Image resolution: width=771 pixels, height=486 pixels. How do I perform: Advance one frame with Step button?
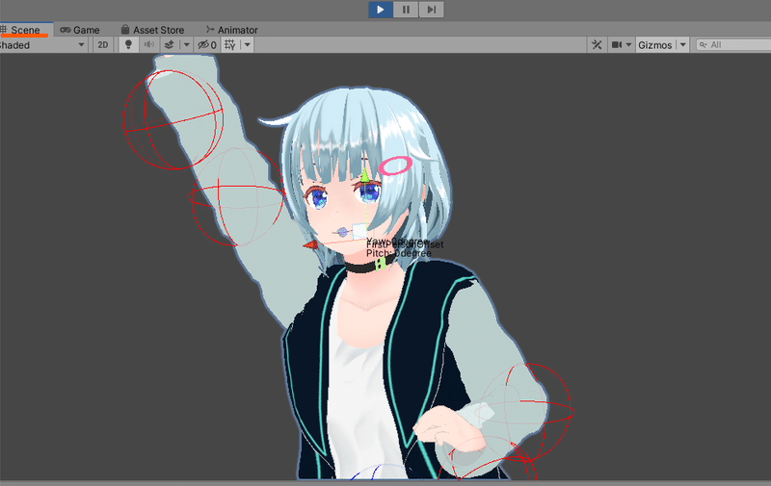(431, 10)
